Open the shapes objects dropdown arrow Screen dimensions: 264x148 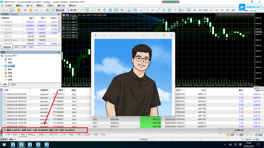pos(183,10)
